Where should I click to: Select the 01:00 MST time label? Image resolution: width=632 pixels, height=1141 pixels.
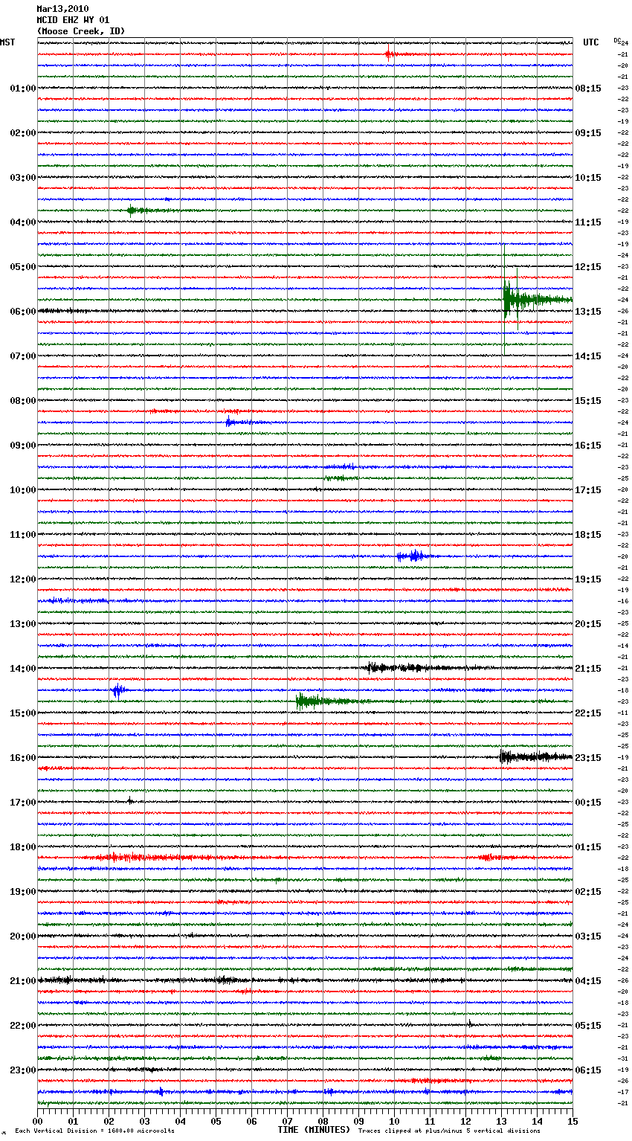coord(23,89)
